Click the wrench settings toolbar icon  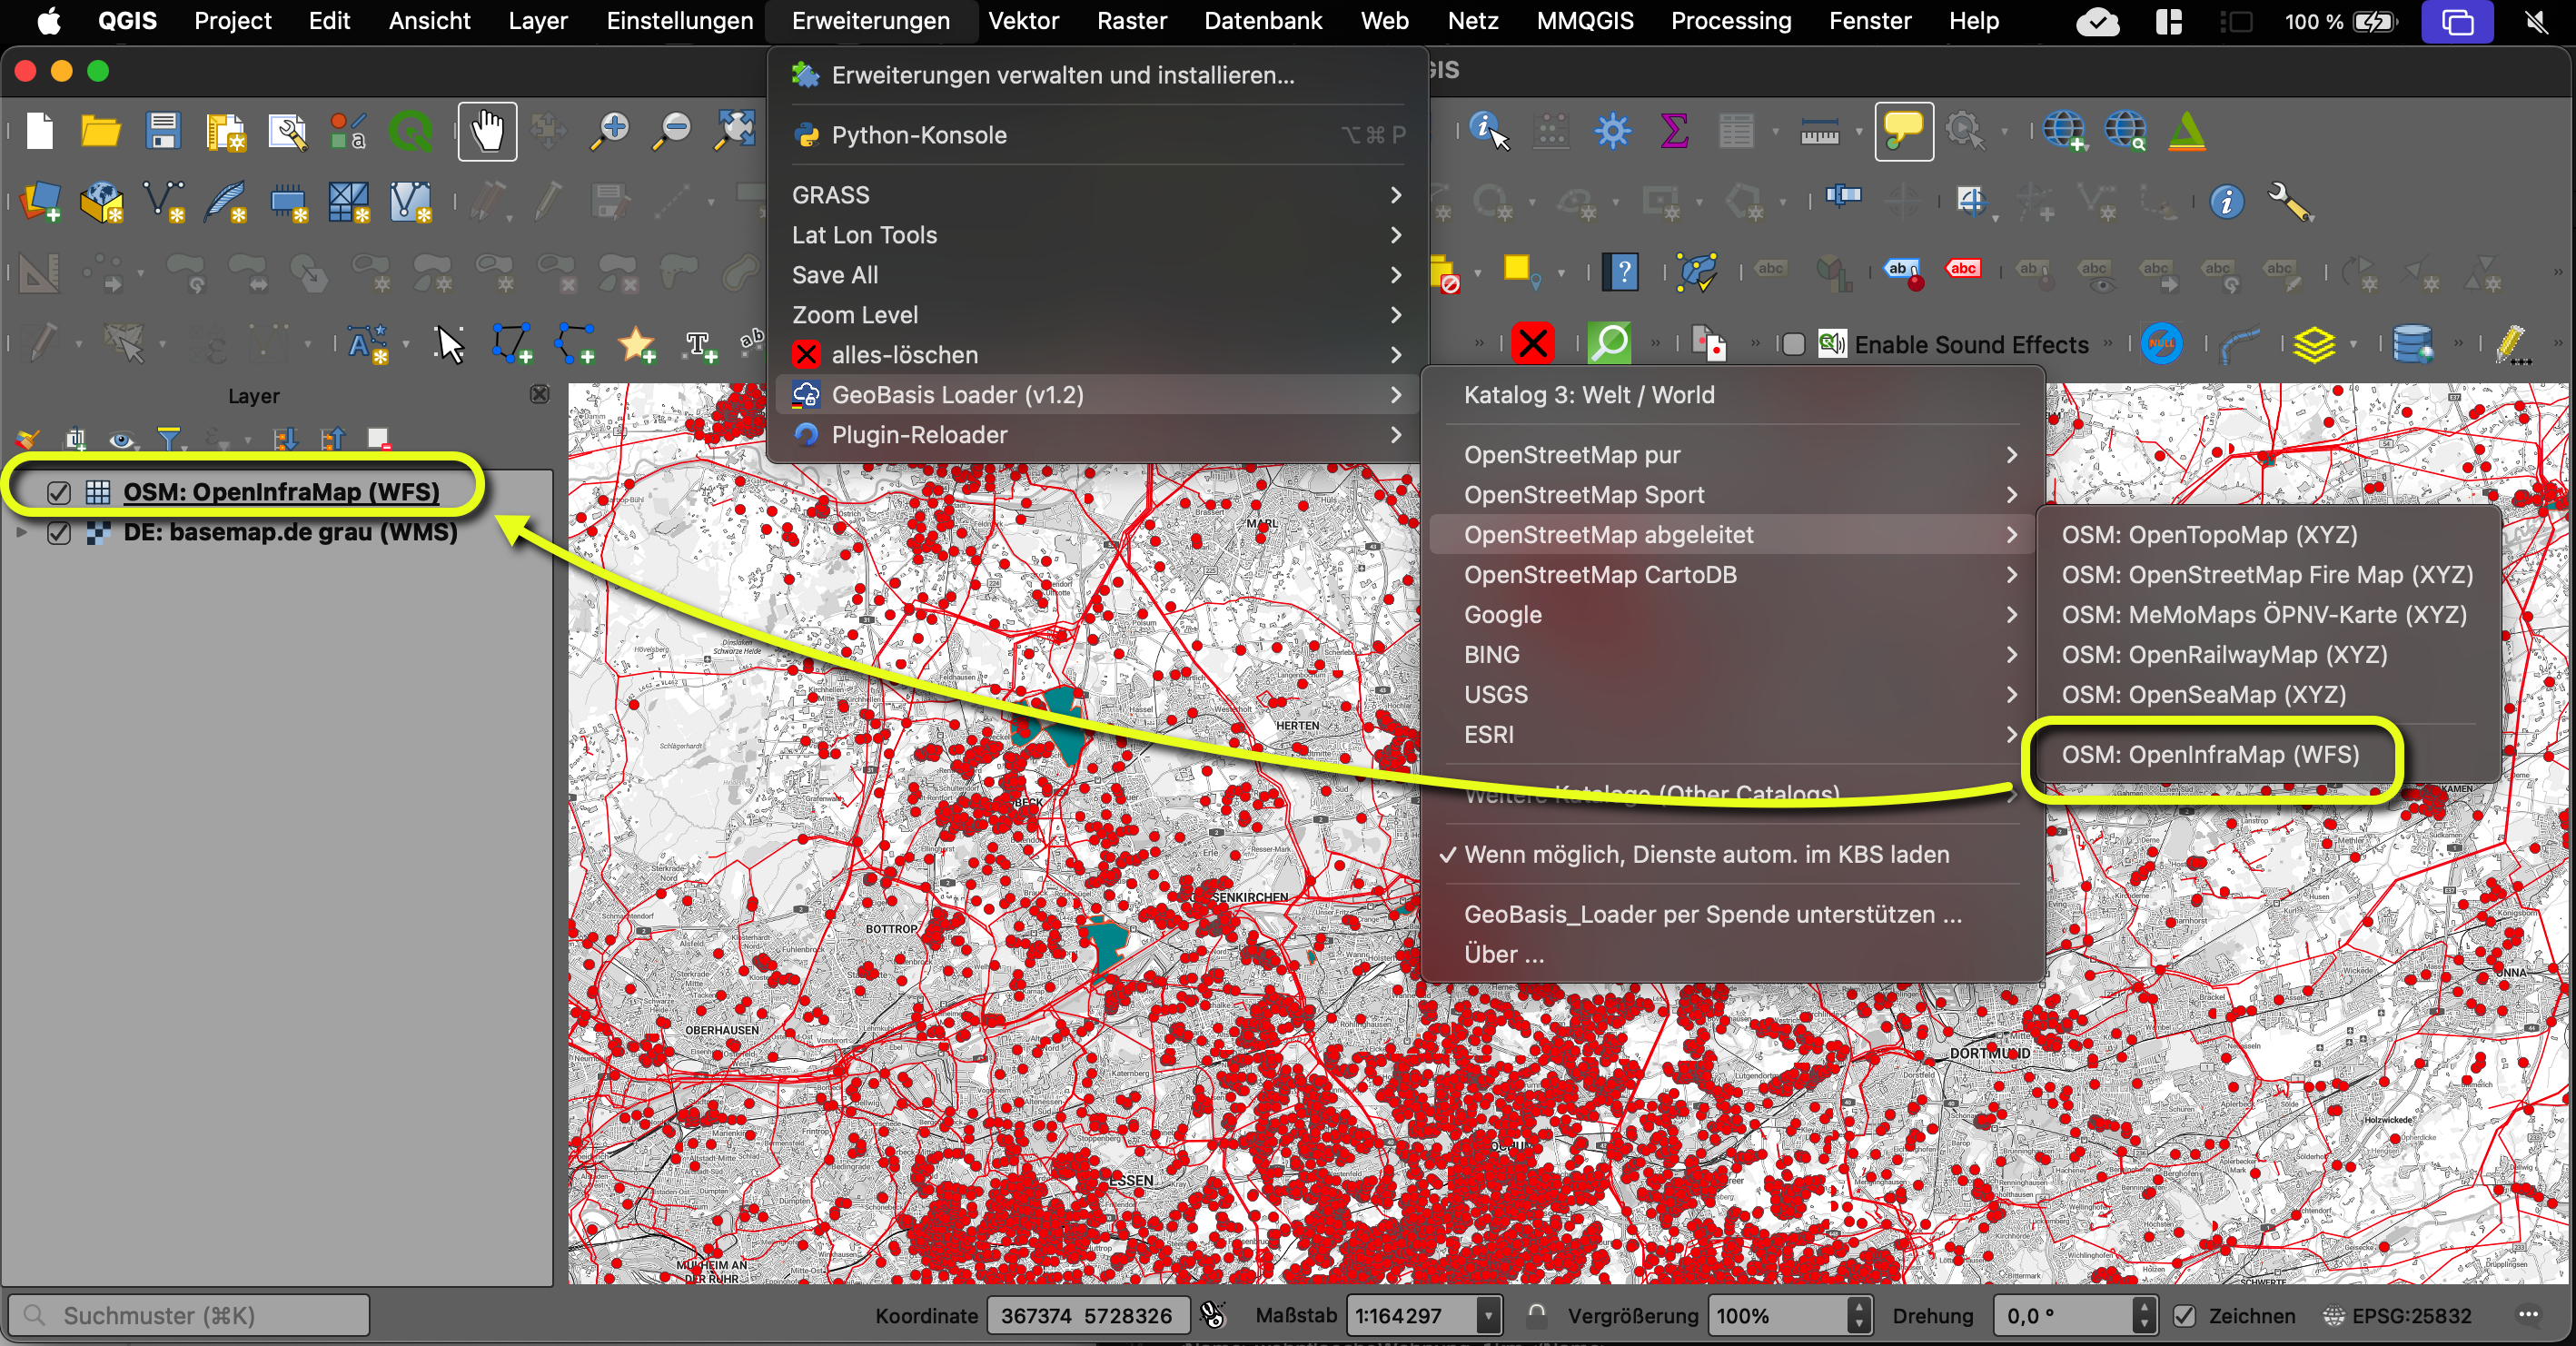pos(2289,202)
